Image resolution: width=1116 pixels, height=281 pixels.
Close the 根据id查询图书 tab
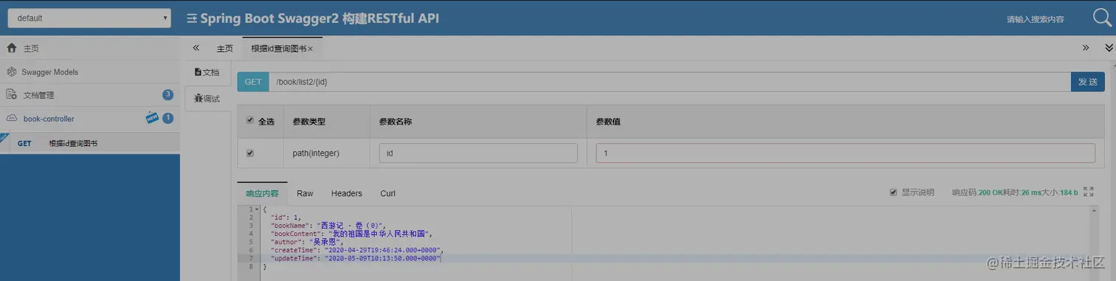click(x=311, y=49)
